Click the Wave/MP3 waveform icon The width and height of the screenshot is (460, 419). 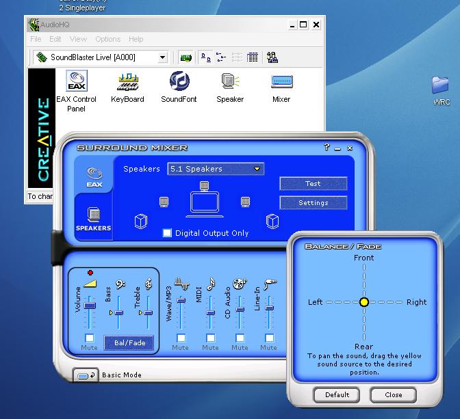181,284
